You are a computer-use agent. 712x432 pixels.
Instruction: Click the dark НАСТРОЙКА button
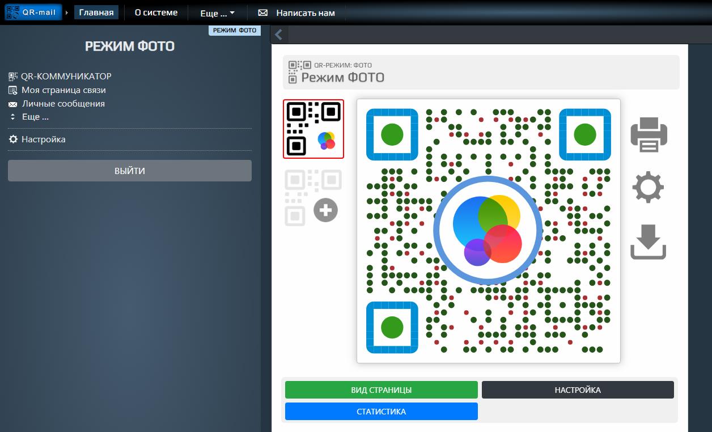pos(578,390)
